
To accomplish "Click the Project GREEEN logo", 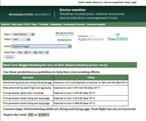I will click(x=118, y=37).
